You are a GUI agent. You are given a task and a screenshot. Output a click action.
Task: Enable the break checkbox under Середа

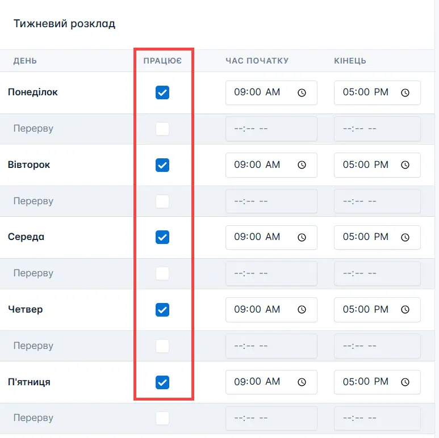click(162, 273)
